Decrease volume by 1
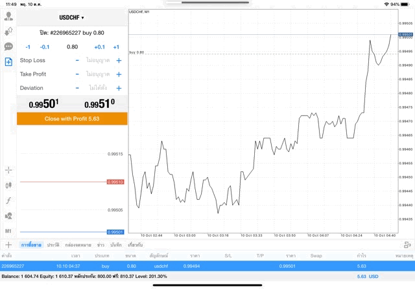The height and width of the screenshot is (289, 415). (28, 47)
